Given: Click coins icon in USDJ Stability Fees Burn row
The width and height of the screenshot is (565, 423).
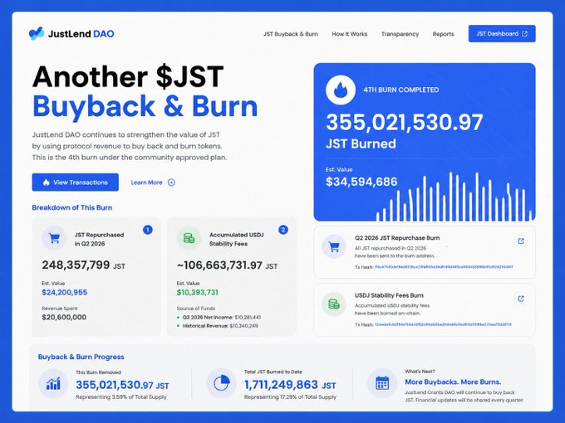Looking at the screenshot, I should pyautogui.click(x=334, y=304).
